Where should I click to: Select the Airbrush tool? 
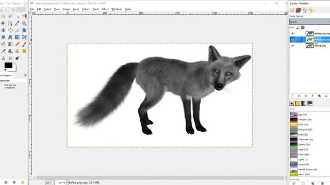pyautogui.click(x=4, y=51)
